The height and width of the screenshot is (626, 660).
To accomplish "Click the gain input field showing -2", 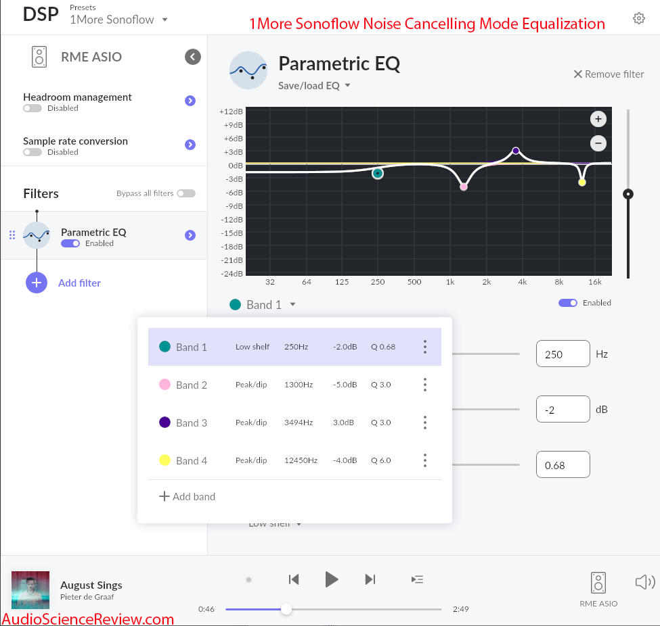I will 563,409.
